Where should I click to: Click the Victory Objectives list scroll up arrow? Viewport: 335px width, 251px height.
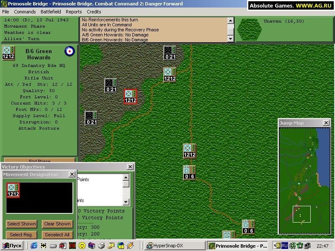click(126, 177)
